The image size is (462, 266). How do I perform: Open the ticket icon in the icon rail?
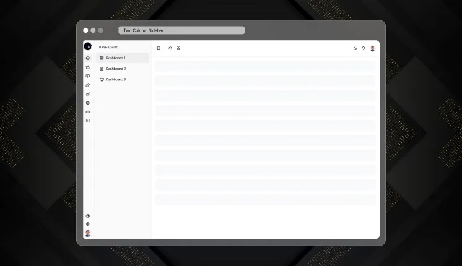point(88,112)
